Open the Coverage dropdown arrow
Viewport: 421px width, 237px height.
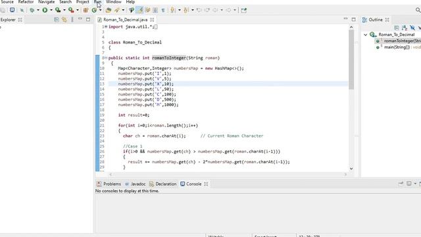pyautogui.click(x=64, y=11)
